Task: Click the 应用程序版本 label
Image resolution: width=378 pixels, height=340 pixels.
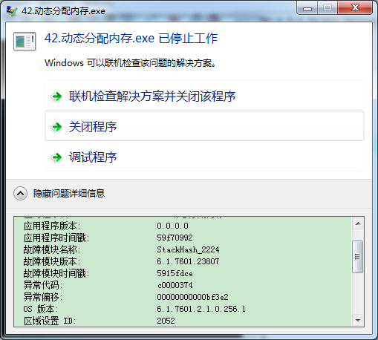Action: (52, 226)
